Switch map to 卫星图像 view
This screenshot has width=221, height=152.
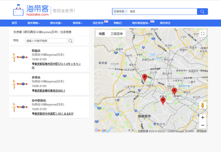[x=116, y=34]
